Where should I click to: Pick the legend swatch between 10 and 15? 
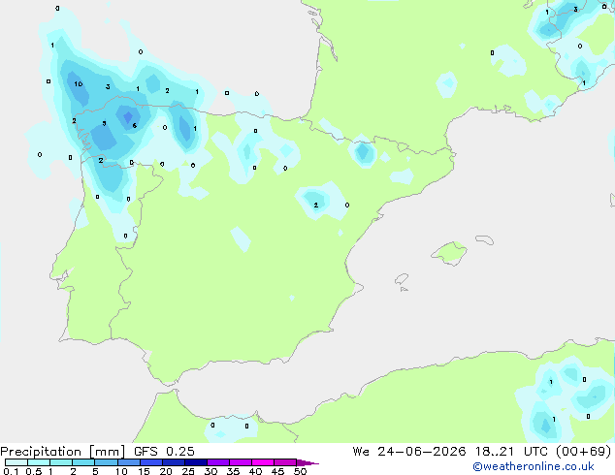tap(129, 462)
